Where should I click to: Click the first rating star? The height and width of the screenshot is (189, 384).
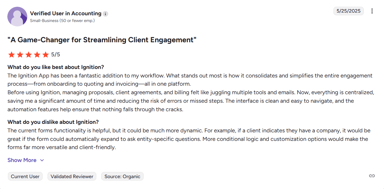point(11,55)
